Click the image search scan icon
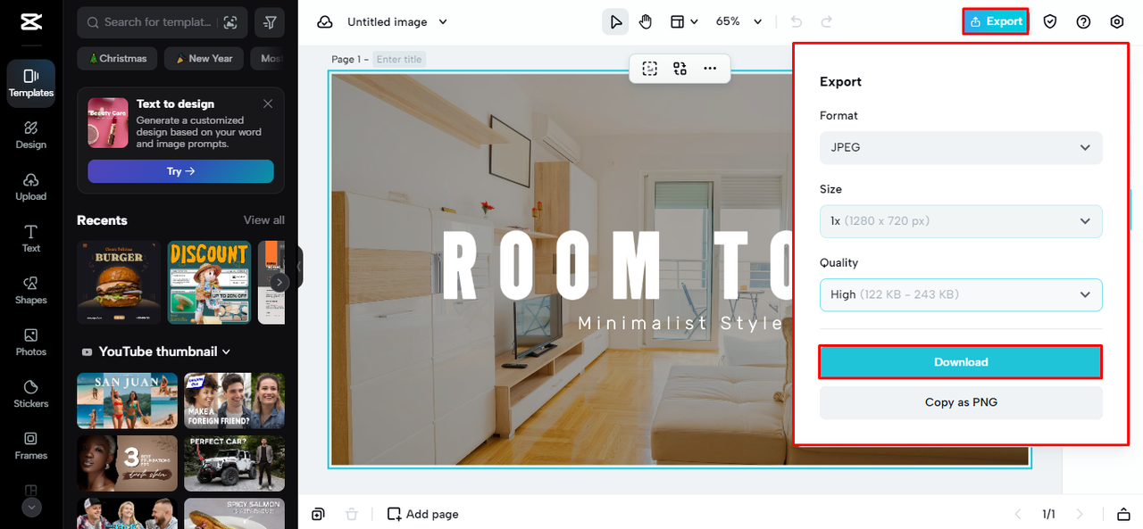The width and height of the screenshot is (1143, 529). [x=230, y=22]
